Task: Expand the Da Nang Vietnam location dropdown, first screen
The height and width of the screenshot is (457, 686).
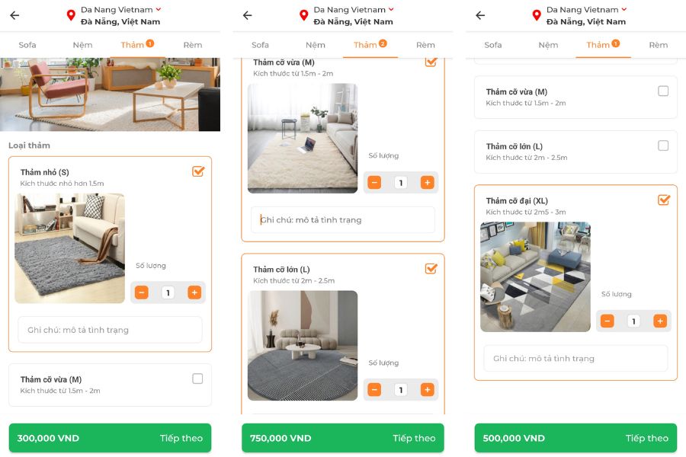Action: (x=159, y=9)
